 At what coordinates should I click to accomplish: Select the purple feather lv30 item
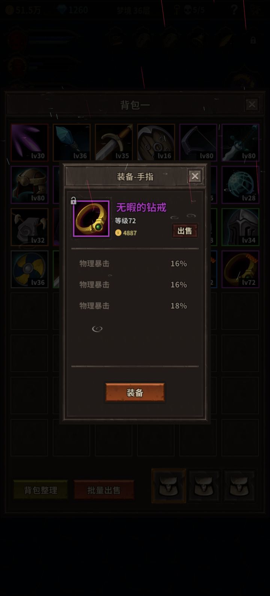pyautogui.click(x=30, y=143)
